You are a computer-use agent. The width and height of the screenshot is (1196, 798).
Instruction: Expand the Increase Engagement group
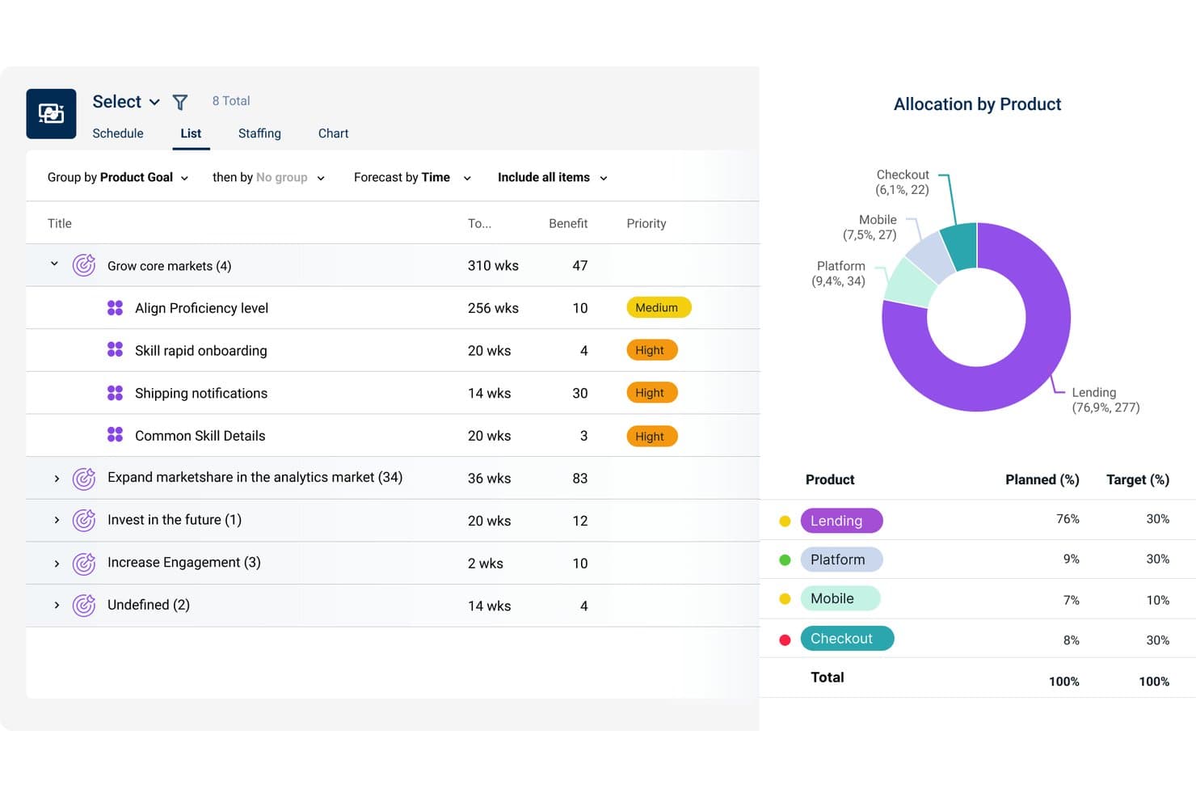57,564
